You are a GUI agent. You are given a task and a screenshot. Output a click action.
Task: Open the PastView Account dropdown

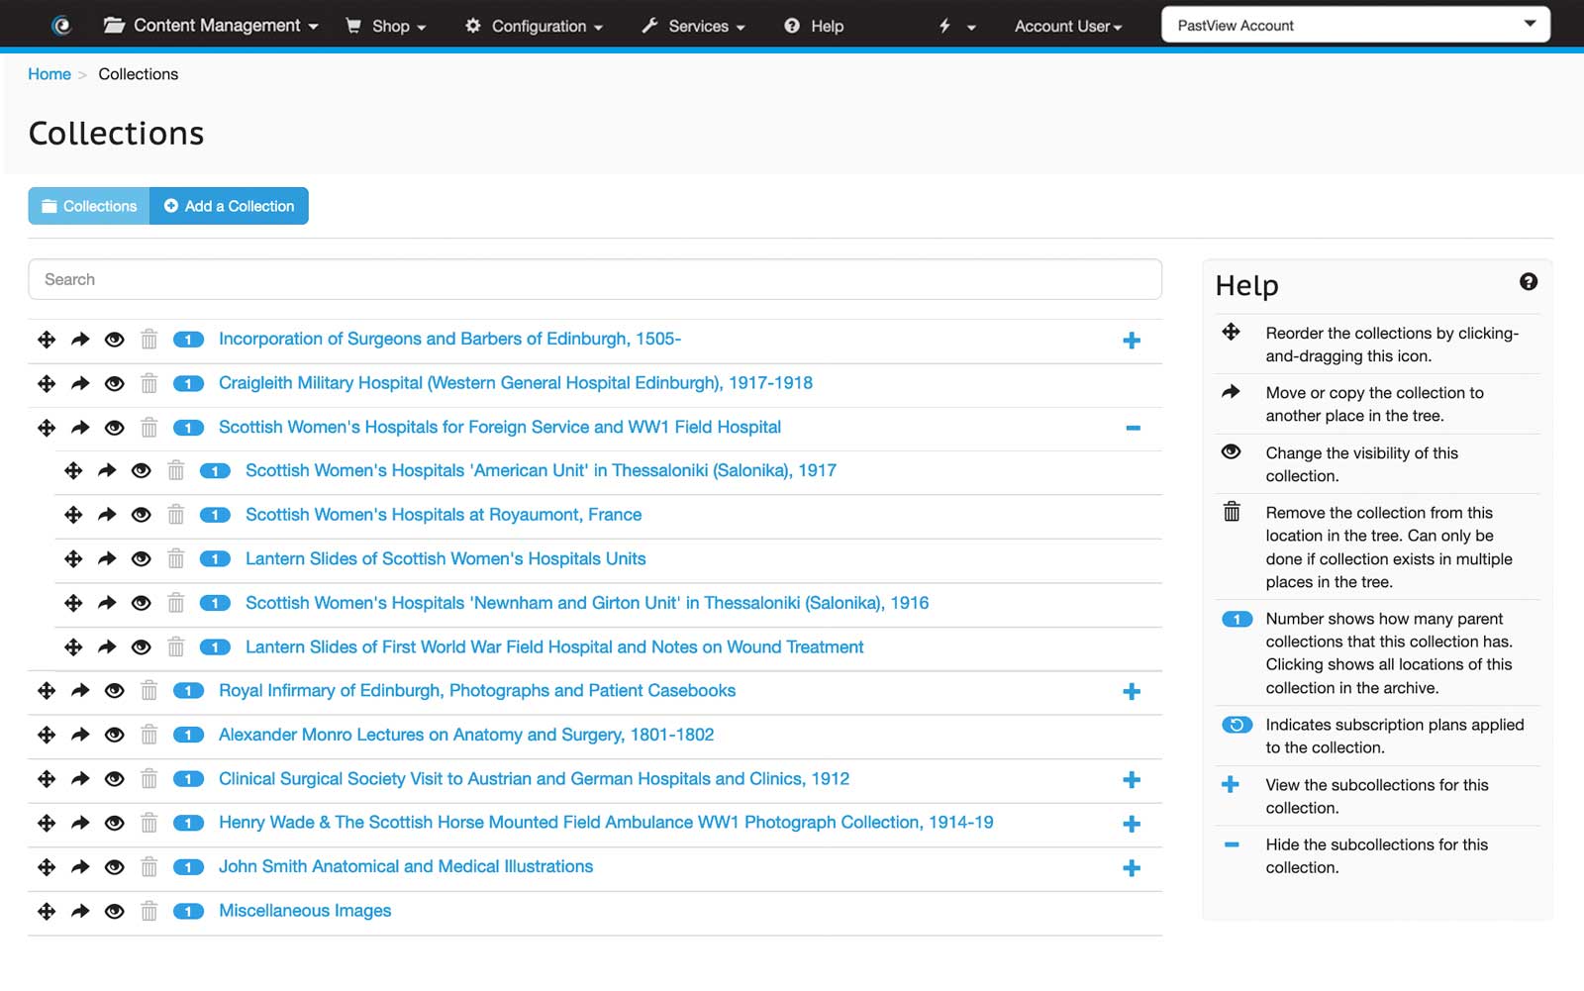[x=1354, y=25]
